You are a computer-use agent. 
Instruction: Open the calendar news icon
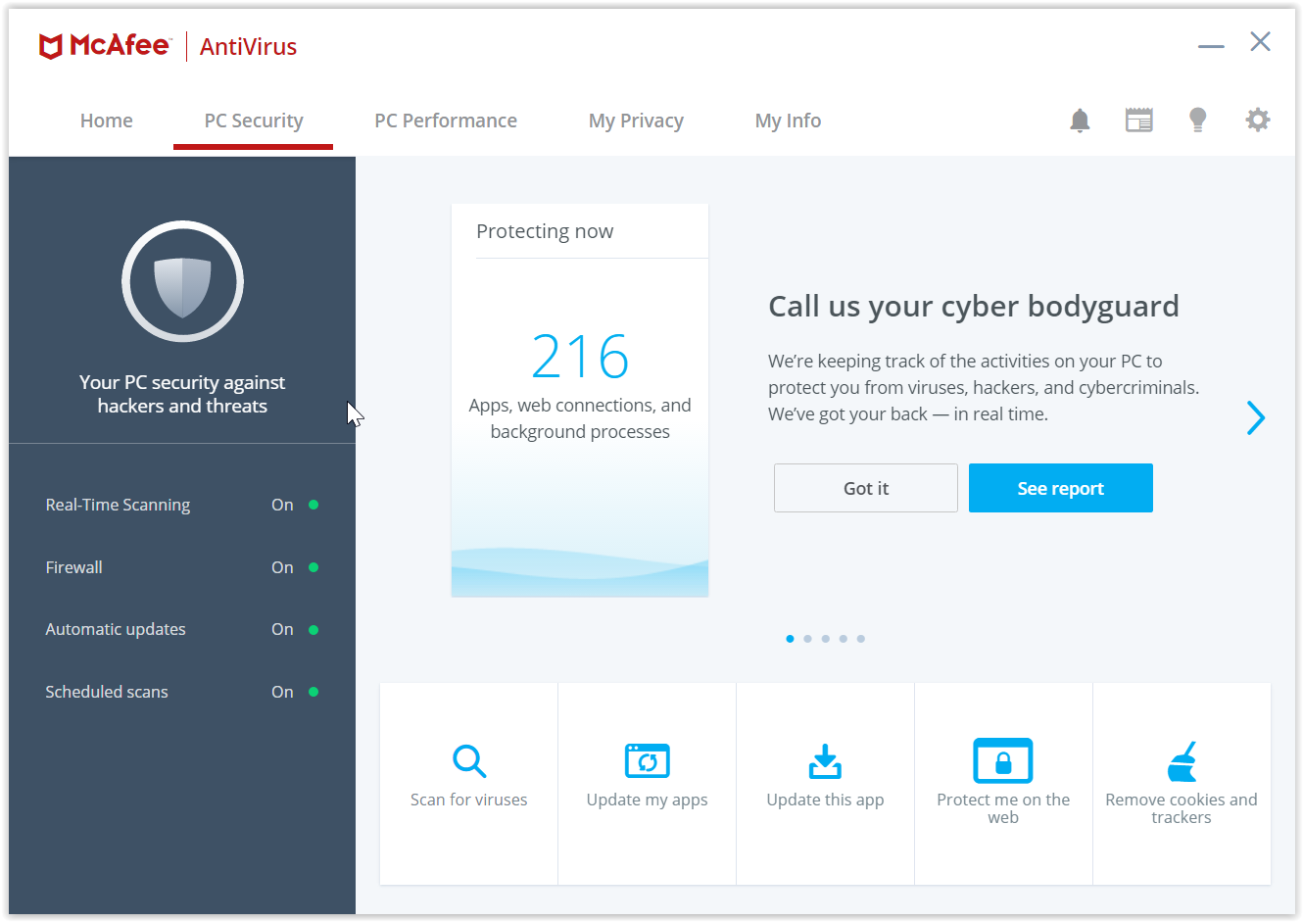(x=1138, y=121)
